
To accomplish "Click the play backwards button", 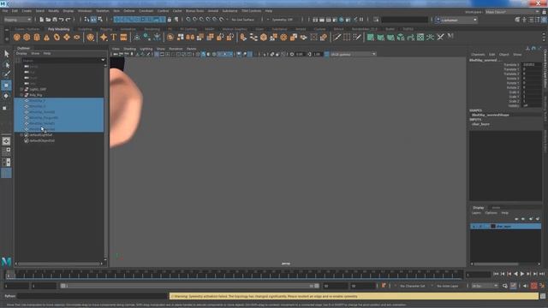I will (515, 274).
